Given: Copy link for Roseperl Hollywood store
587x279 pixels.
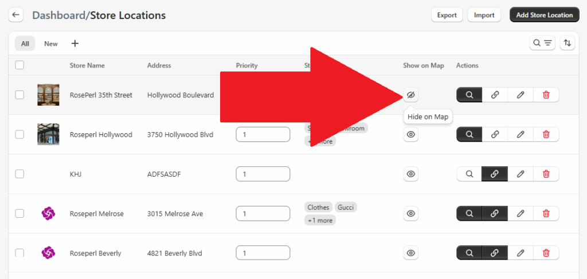Looking at the screenshot, I should coord(495,134).
